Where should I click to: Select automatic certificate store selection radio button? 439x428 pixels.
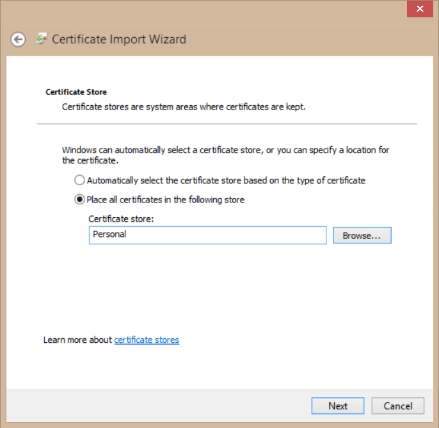click(79, 181)
